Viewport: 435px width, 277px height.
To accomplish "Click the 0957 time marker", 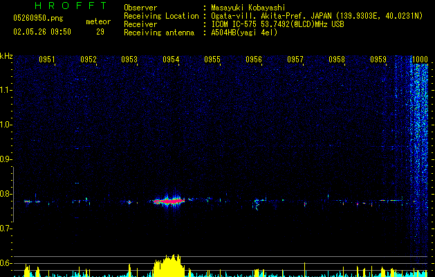I will tap(295, 60).
